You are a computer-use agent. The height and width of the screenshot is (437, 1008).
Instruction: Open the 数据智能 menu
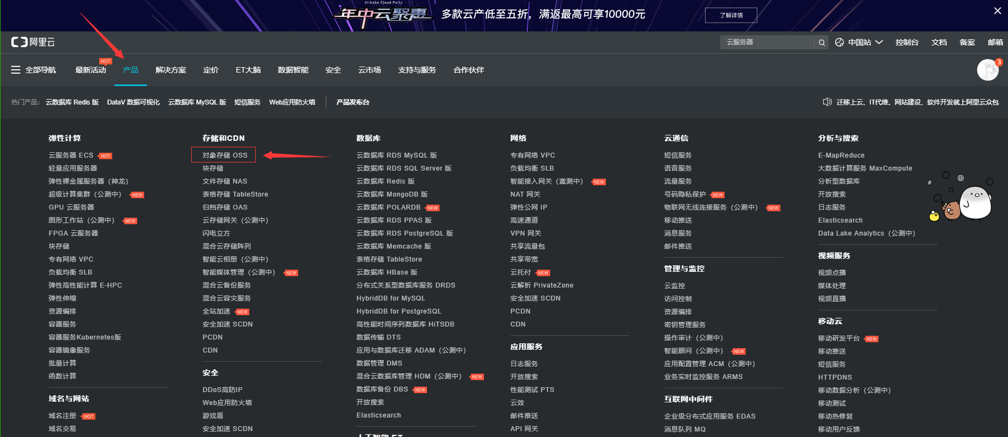[x=293, y=70]
